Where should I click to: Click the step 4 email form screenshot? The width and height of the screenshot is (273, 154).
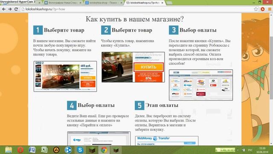(99, 139)
